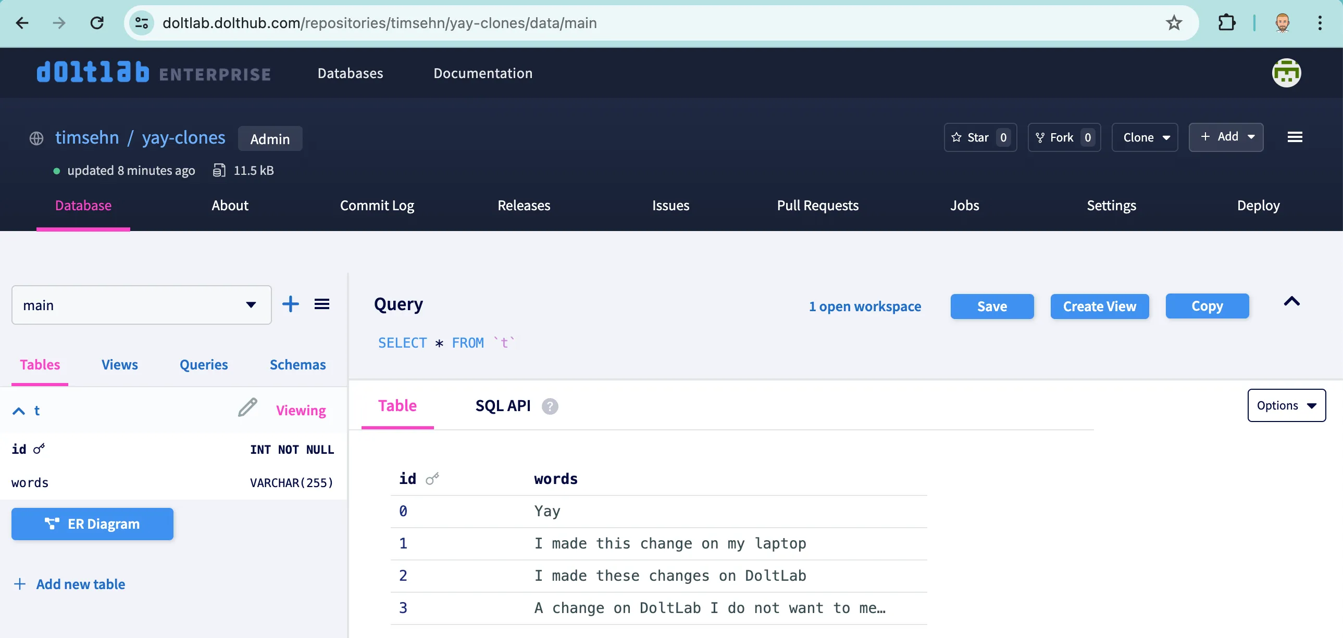This screenshot has height=638, width=1343.
Task: Edit table t using the pencil icon
Action: tap(246, 409)
